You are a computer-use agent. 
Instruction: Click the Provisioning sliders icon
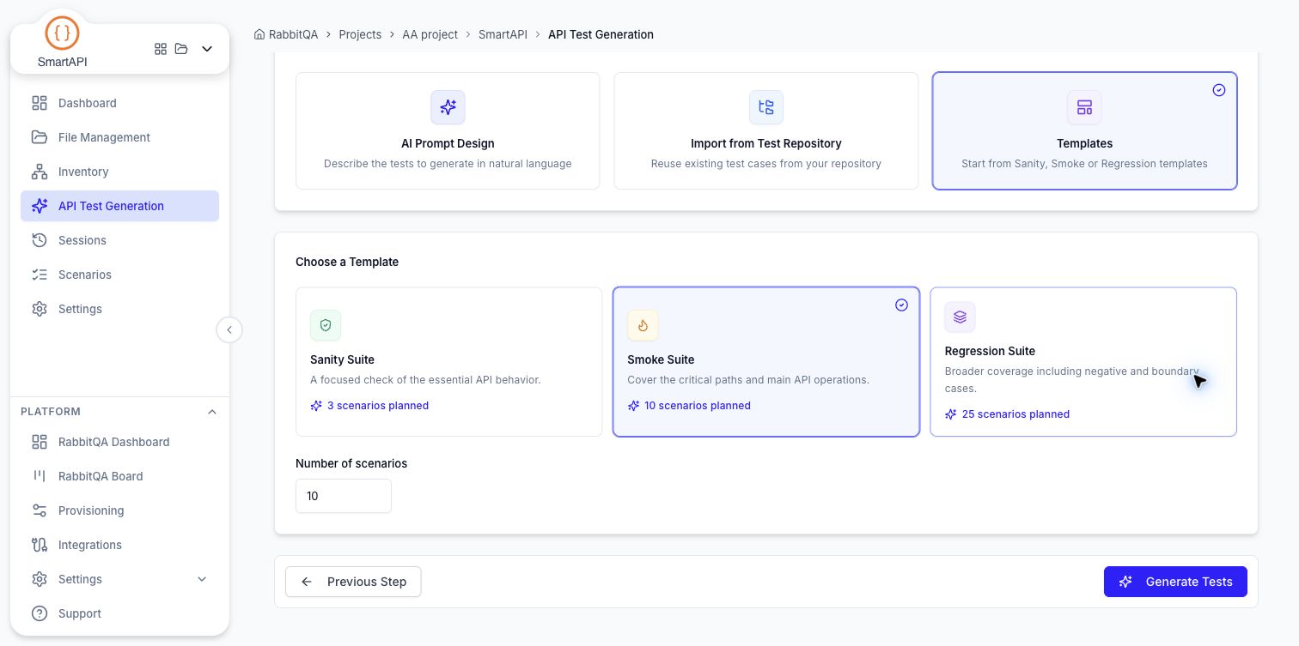pos(40,510)
